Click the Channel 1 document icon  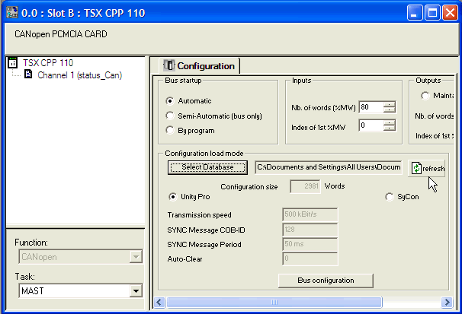[x=28, y=75]
